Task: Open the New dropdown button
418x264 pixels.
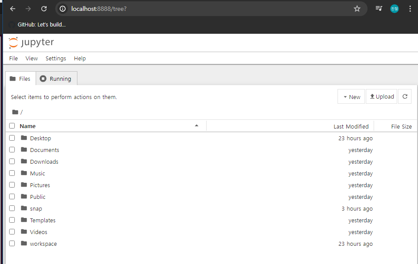Action: pyautogui.click(x=351, y=96)
